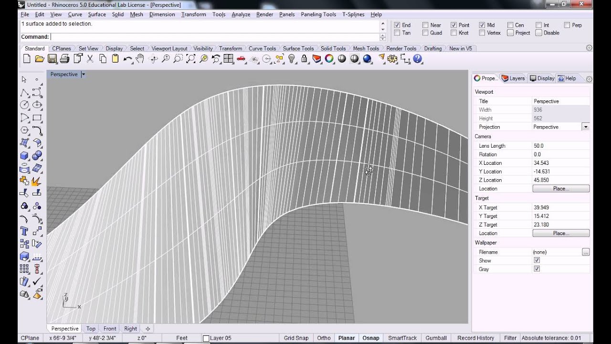
Task: Print using the printer toolbar icon
Action: pos(65,59)
